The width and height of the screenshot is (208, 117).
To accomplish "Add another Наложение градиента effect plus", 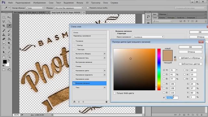I will [105, 75].
